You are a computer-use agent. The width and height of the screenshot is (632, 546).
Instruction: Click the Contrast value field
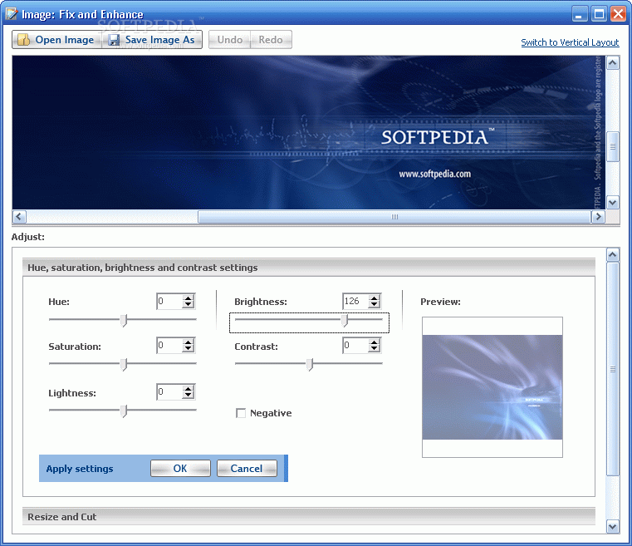point(355,346)
